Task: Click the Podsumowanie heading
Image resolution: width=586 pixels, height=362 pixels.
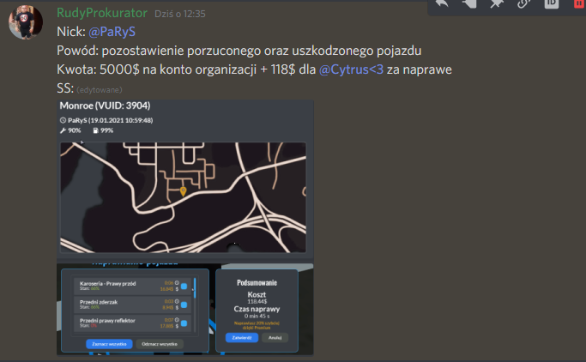Action: (257, 283)
